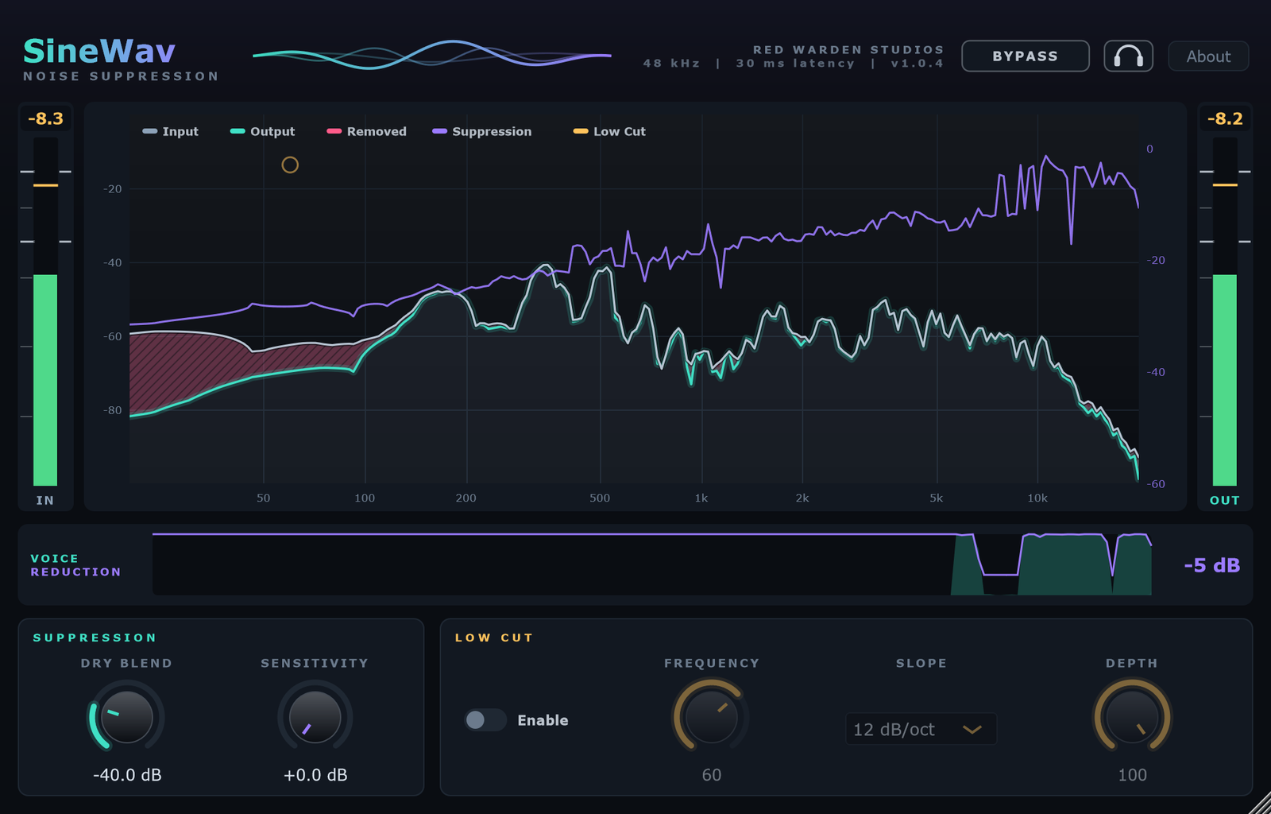Click the depth value 100
Viewport: 1271px width, 814px height.
coord(1132,775)
